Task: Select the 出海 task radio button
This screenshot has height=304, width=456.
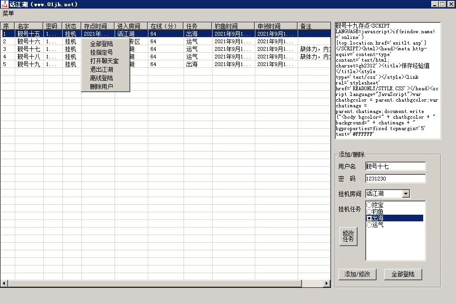Action: point(369,218)
